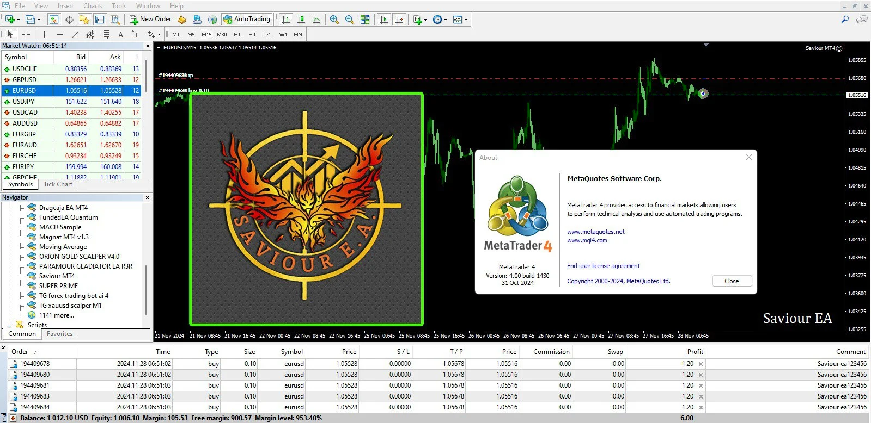
Task: Switch chart to candlesticks mode
Action: click(301, 20)
